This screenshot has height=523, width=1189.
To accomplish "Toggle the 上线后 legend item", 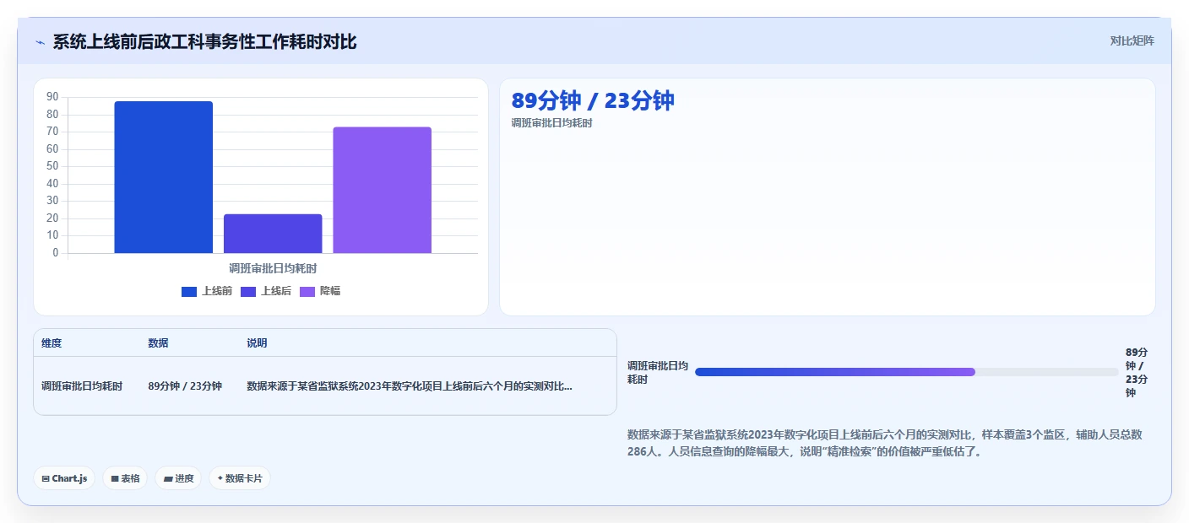I will pos(266,291).
